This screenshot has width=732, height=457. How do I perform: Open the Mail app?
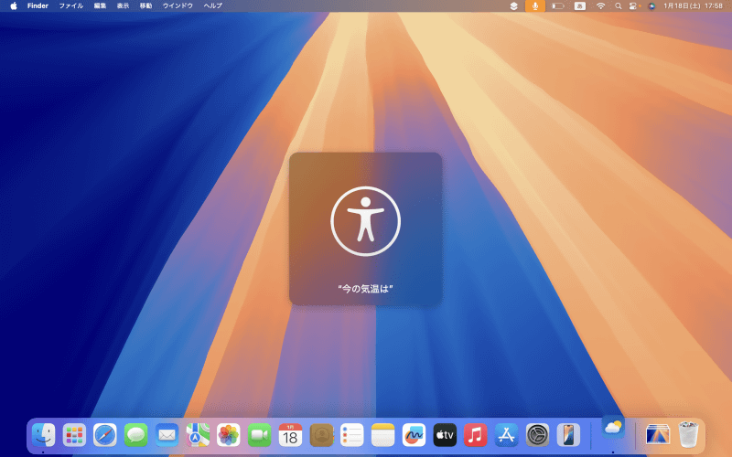coord(167,435)
